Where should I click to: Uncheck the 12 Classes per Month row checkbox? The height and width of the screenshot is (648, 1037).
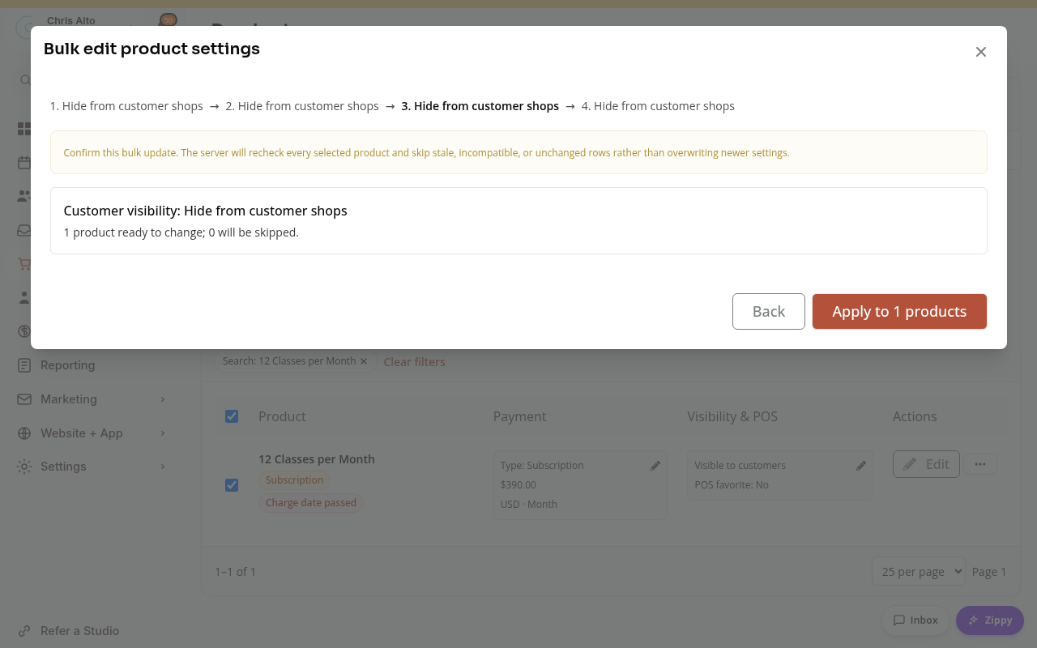pos(232,485)
